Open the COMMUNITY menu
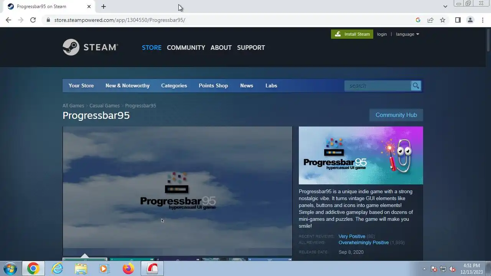This screenshot has width=491, height=276. pos(186,48)
